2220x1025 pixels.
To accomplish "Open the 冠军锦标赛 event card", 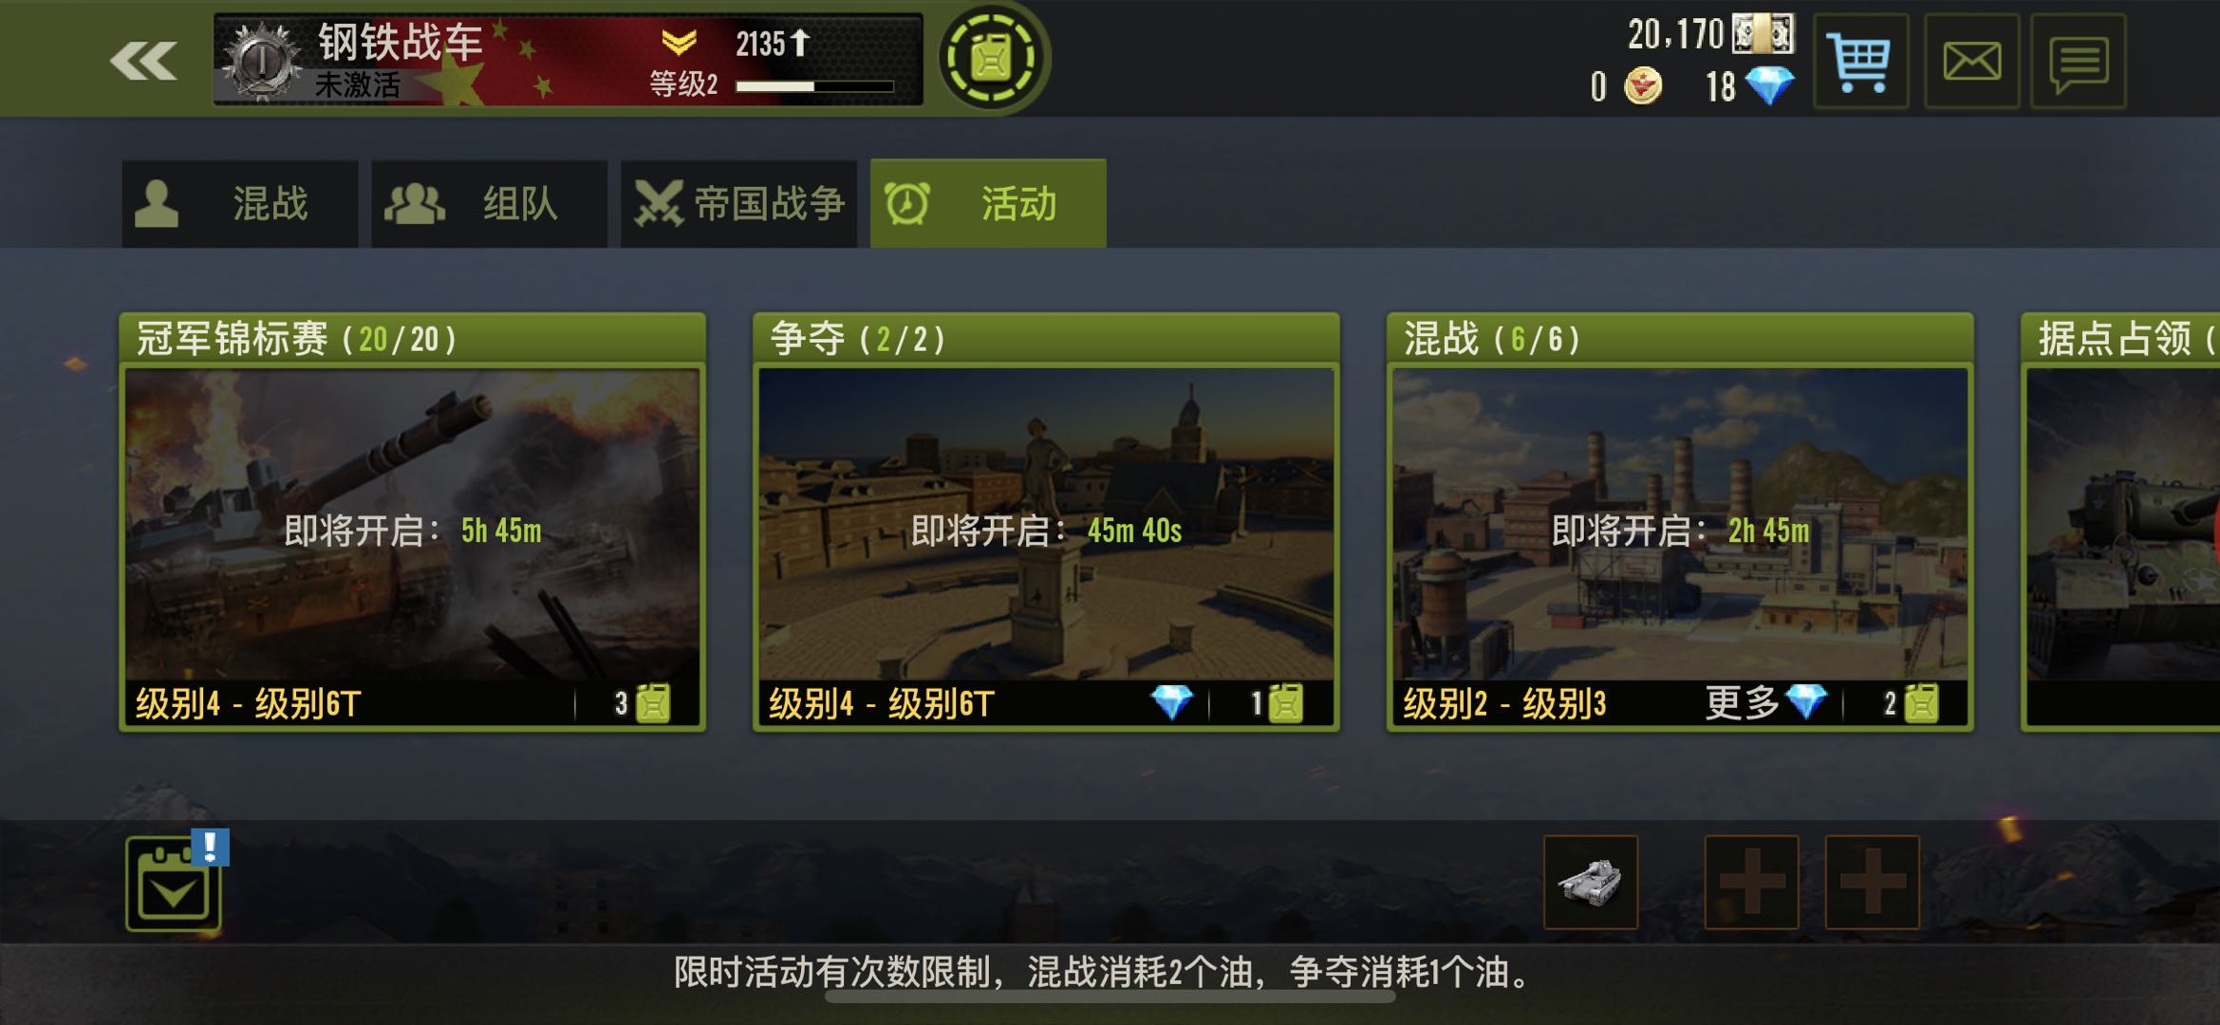I will click(412, 522).
